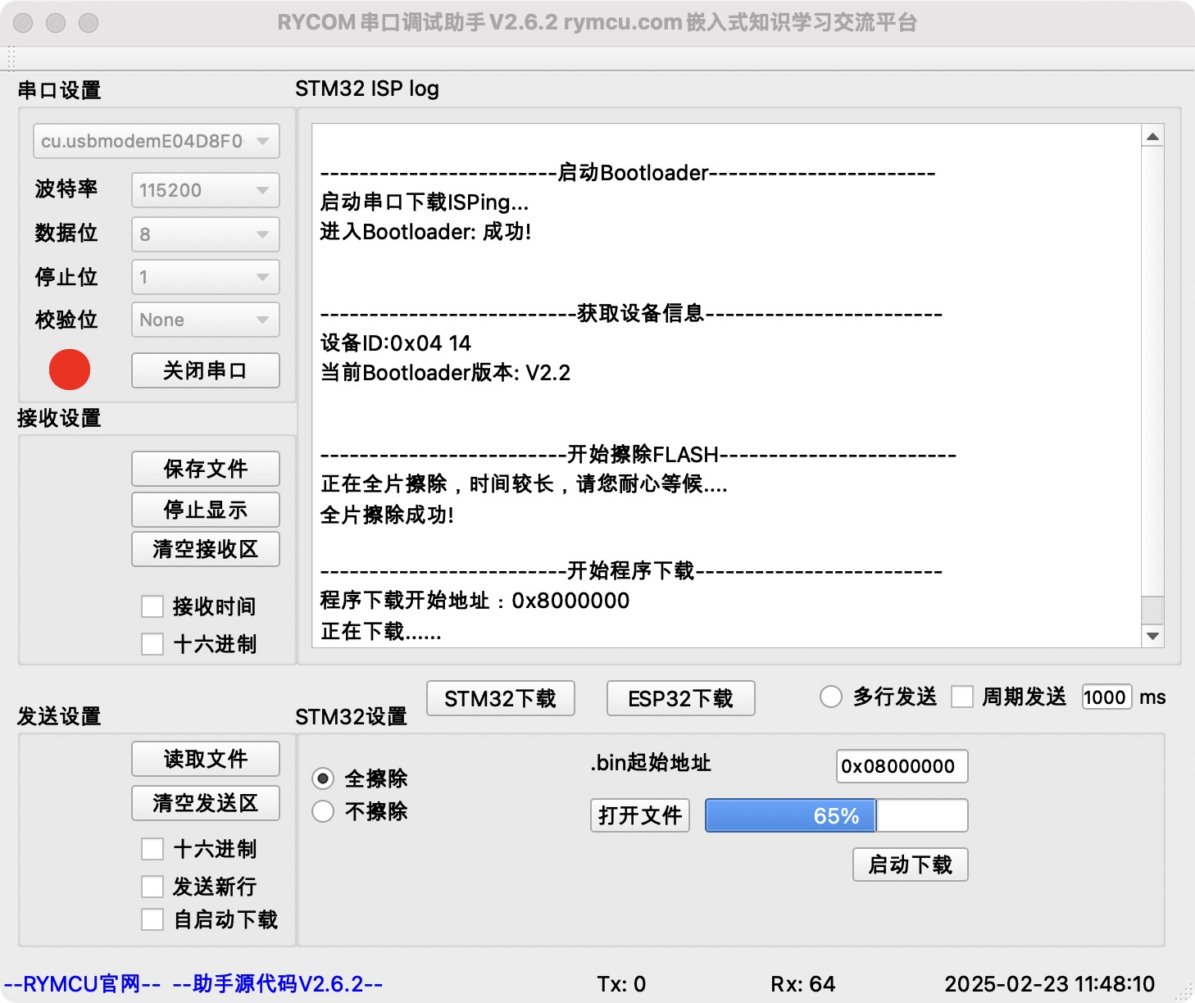Image resolution: width=1195 pixels, height=1003 pixels.
Task: Select the 多行发送 radio button
Action: click(830, 697)
